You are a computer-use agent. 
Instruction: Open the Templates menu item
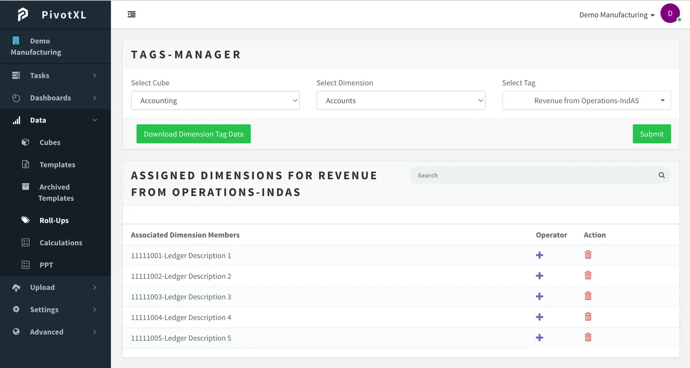[x=55, y=165]
